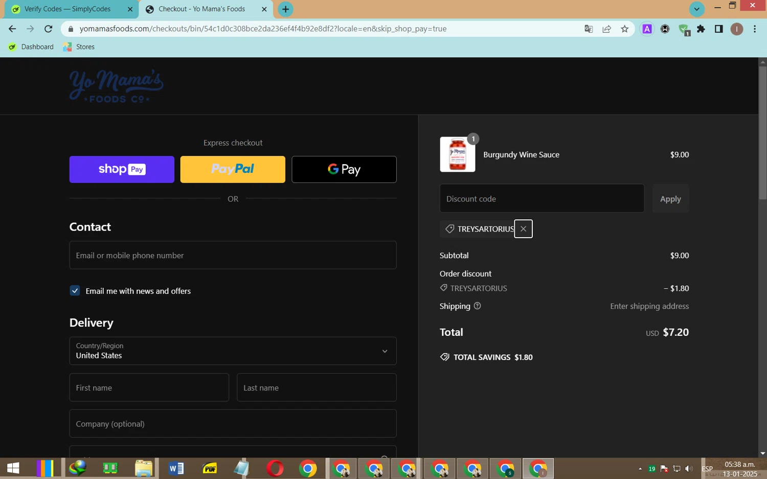Image resolution: width=767 pixels, height=479 pixels.
Task: Open a new browser tab
Action: pos(285,9)
